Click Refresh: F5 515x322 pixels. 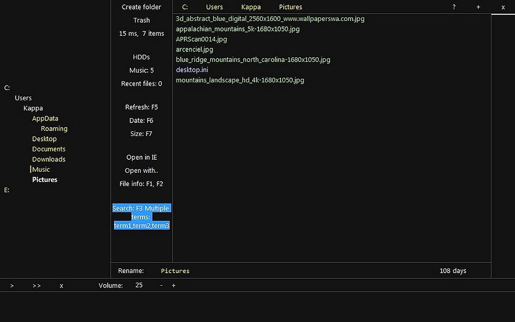coord(141,107)
